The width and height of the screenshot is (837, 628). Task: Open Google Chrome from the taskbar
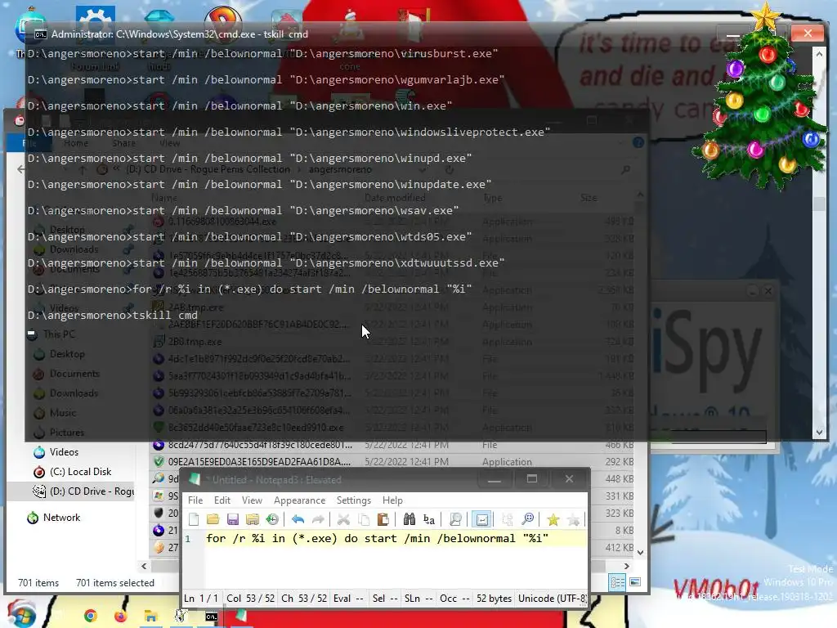click(x=91, y=617)
